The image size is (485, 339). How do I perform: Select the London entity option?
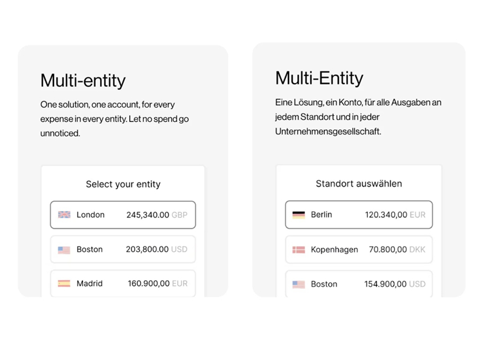pos(122,215)
